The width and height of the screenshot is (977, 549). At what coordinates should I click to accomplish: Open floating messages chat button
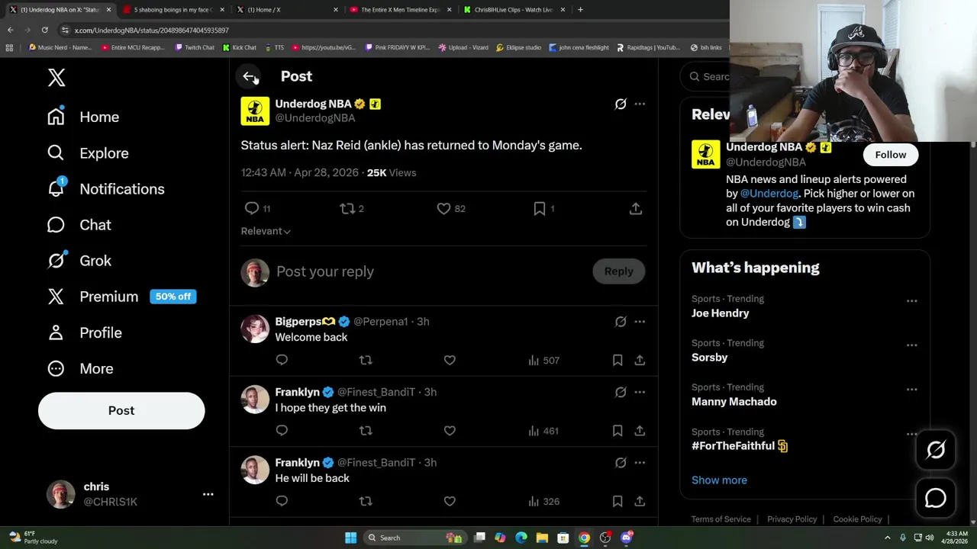[x=936, y=498]
